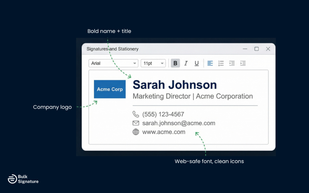The width and height of the screenshot is (309, 193).
Task: Select the left text alignment icon
Action: tap(210, 63)
